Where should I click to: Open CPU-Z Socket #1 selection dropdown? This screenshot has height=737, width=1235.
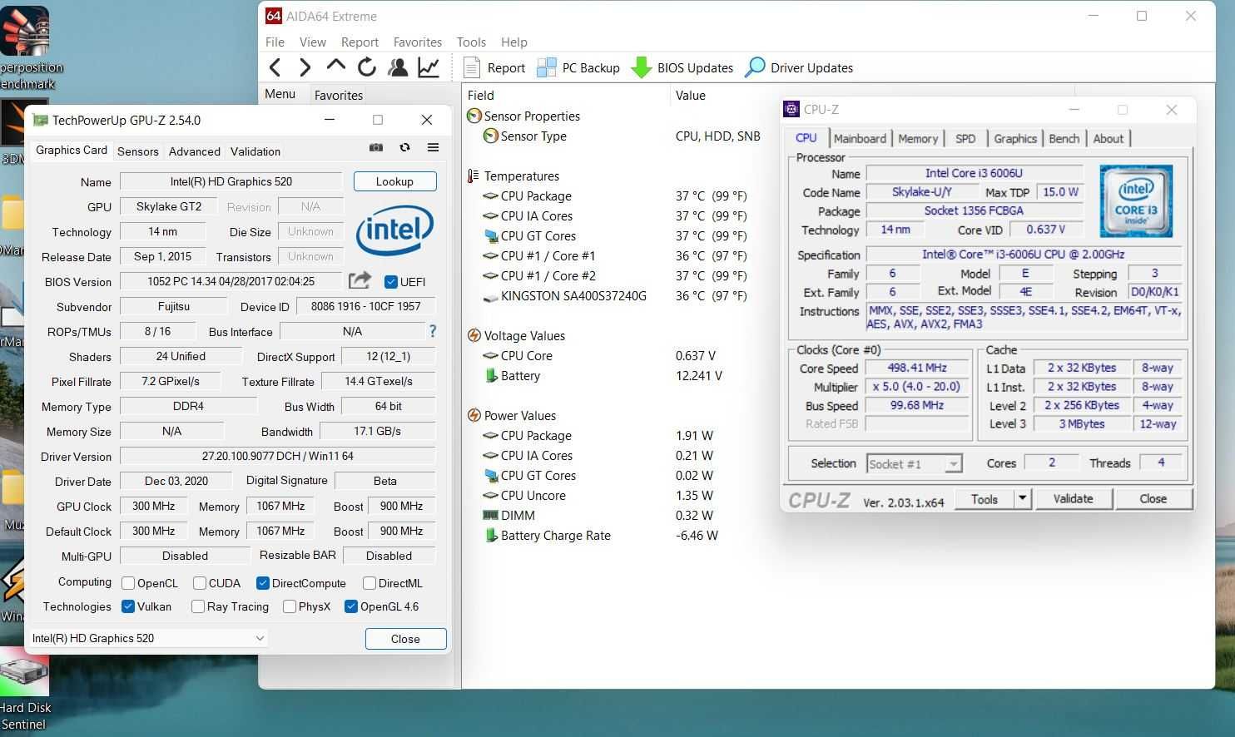[x=914, y=464]
